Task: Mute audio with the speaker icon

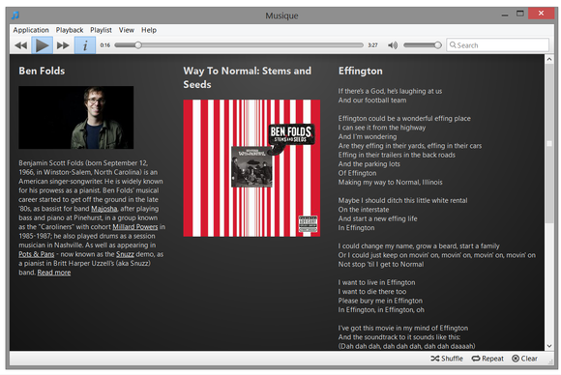Action: [x=393, y=45]
